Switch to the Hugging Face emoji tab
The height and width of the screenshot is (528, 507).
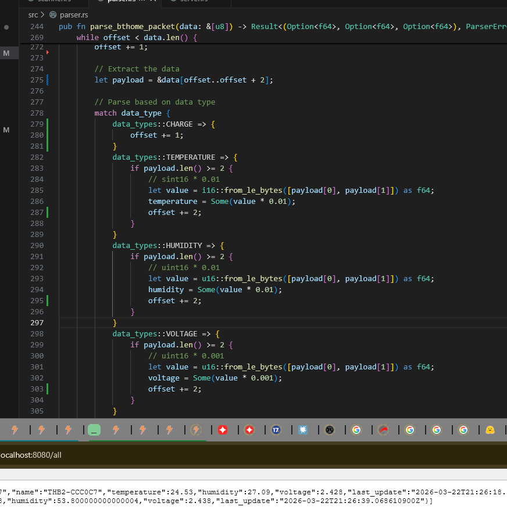click(x=490, y=430)
